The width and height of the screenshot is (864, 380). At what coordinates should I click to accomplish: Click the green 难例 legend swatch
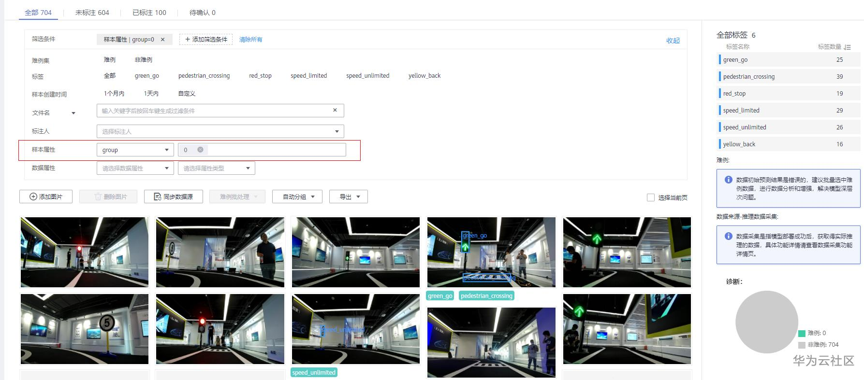tap(802, 333)
